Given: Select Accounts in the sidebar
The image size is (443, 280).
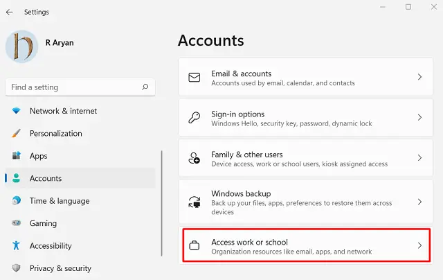Looking at the screenshot, I should (46, 178).
